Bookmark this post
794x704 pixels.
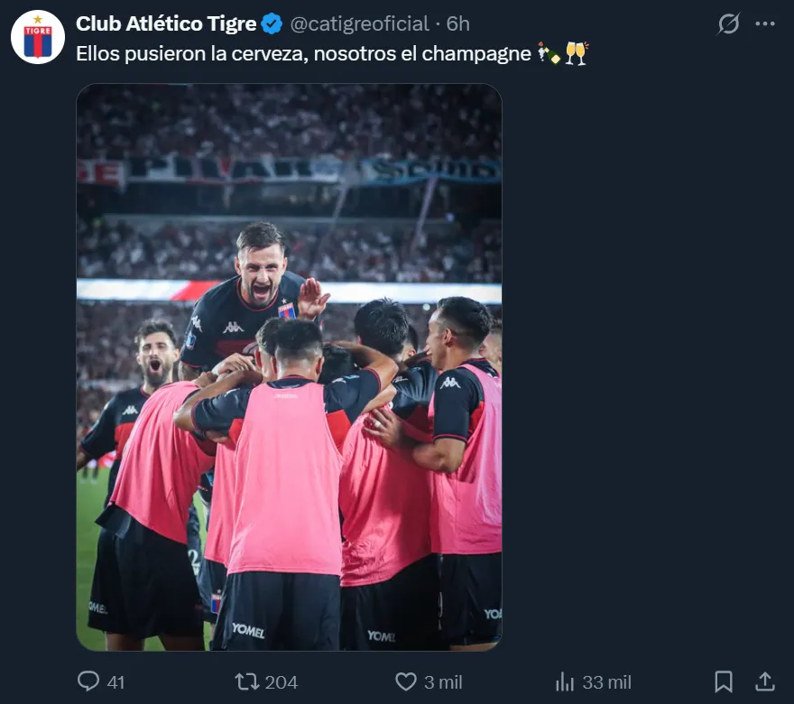pos(723,681)
